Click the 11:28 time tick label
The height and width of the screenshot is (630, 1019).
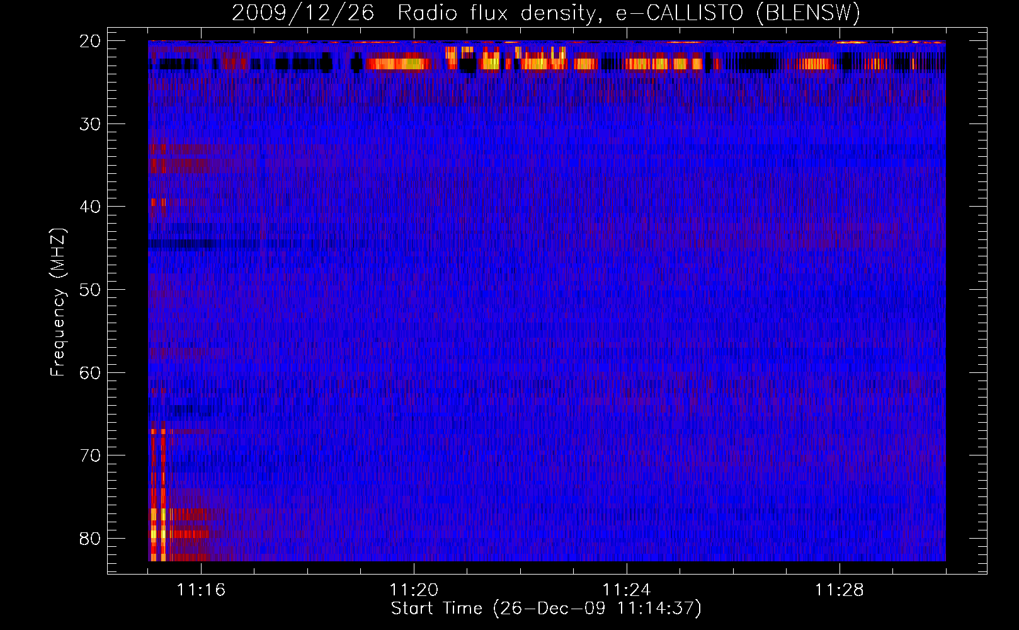tap(840, 590)
